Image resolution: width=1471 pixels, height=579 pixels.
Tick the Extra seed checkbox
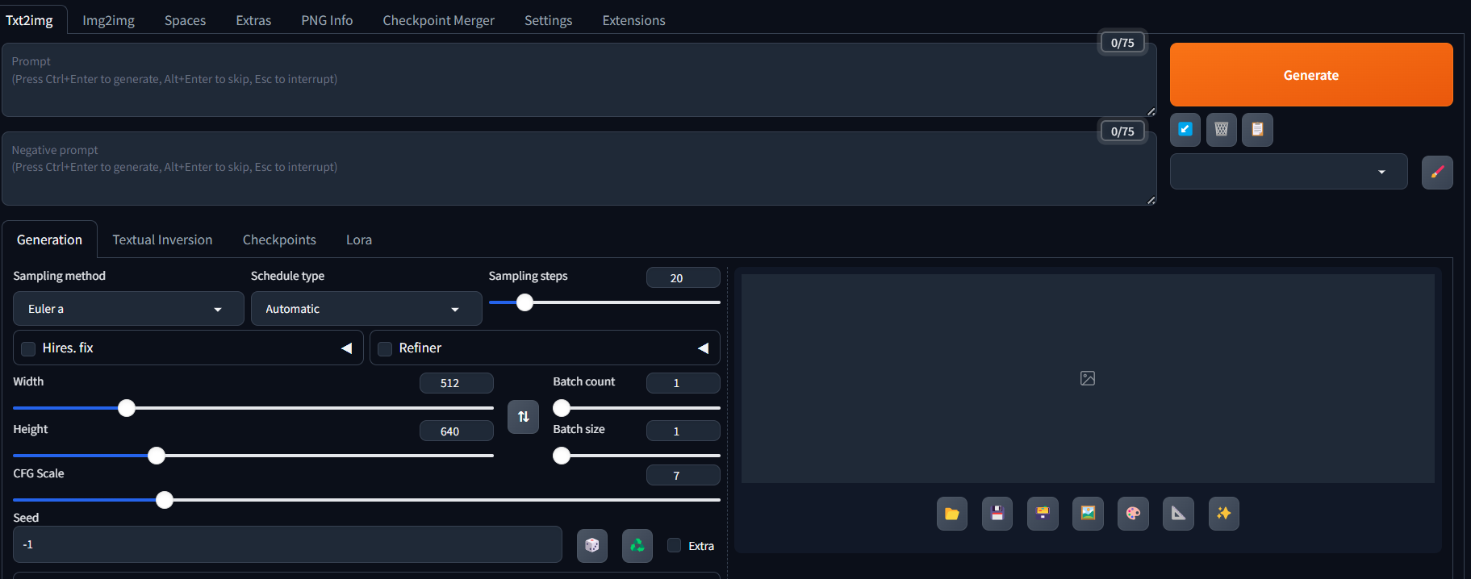[x=675, y=545]
